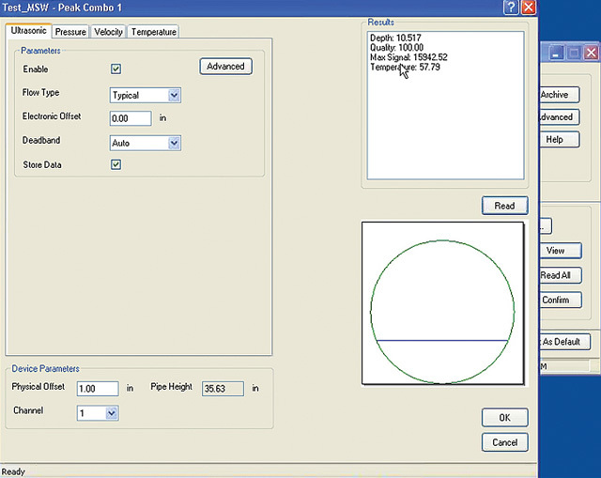Open the Flow Type dropdown
601x478 pixels.
[x=174, y=95]
